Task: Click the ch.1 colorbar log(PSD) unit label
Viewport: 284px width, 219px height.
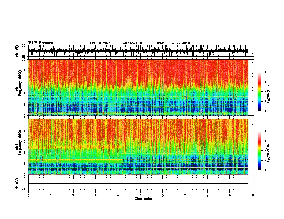Action: click(269, 93)
